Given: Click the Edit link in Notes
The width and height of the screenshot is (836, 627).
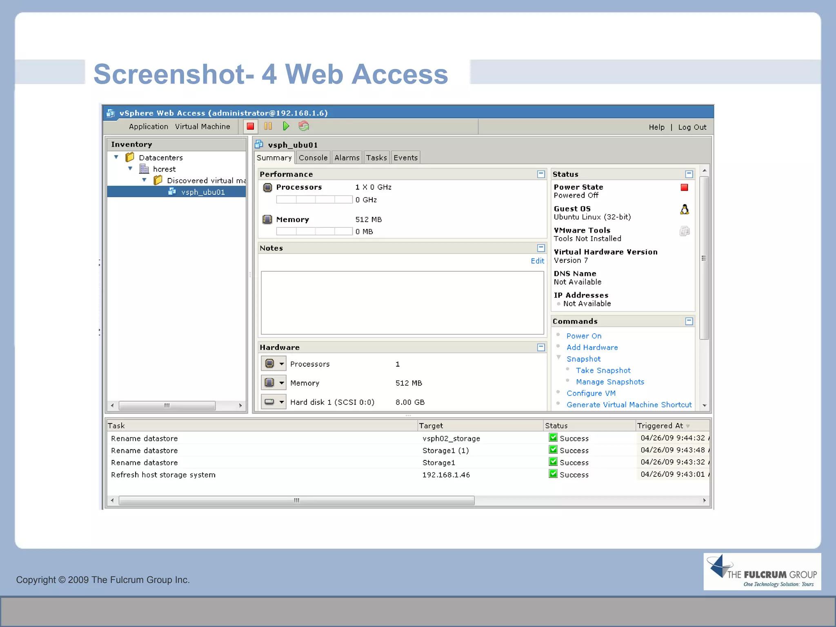Looking at the screenshot, I should coord(538,261).
